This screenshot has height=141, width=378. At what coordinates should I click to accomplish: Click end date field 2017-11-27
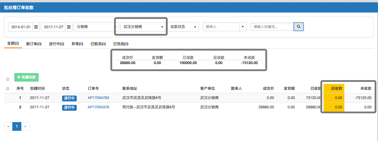pos(53,27)
